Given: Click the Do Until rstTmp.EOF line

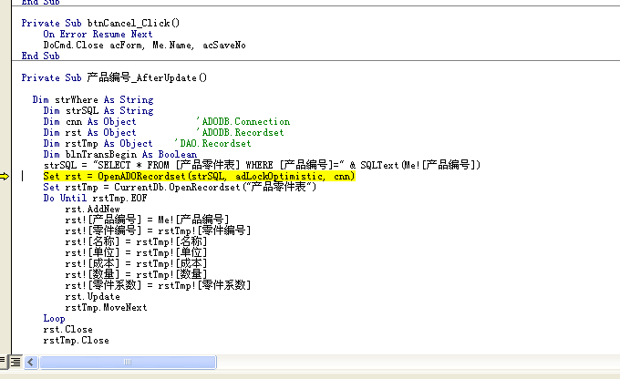Looking at the screenshot, I should tap(96, 198).
